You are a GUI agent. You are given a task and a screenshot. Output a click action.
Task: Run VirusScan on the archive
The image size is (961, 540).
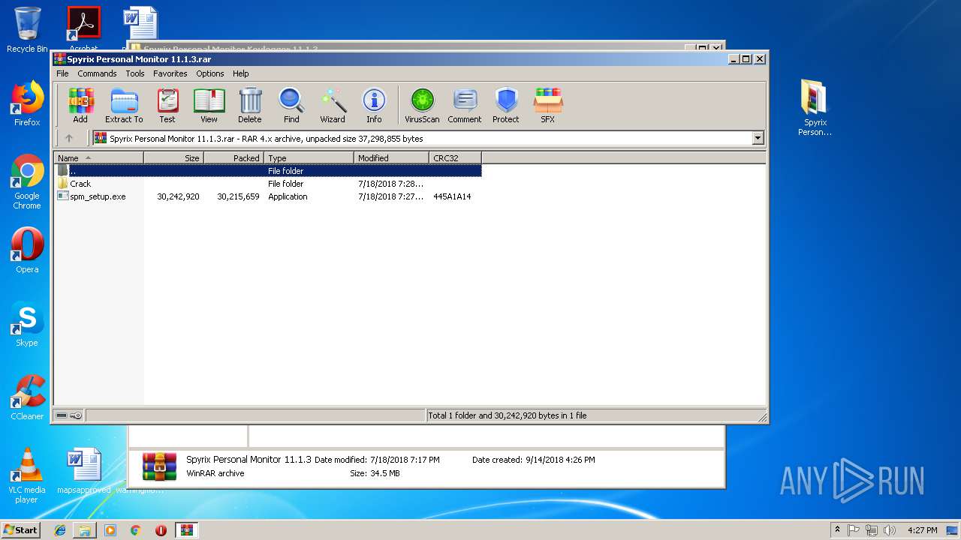point(422,105)
